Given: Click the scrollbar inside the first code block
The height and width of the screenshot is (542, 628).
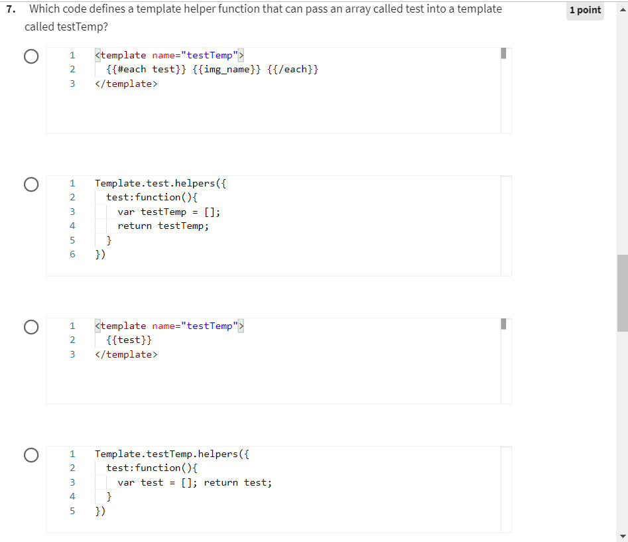Looking at the screenshot, I should 503,53.
